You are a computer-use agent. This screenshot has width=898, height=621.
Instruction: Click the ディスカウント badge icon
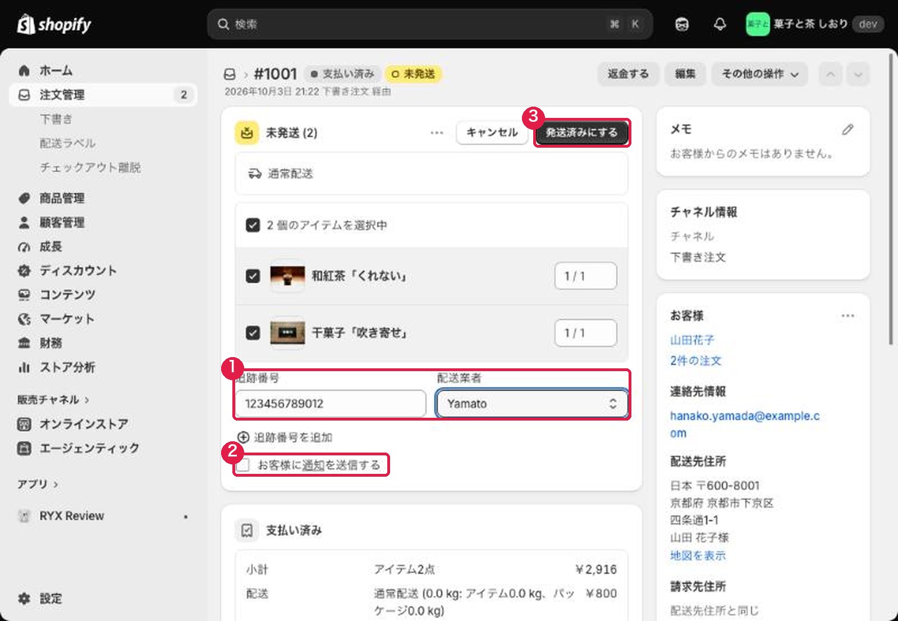click(x=24, y=271)
